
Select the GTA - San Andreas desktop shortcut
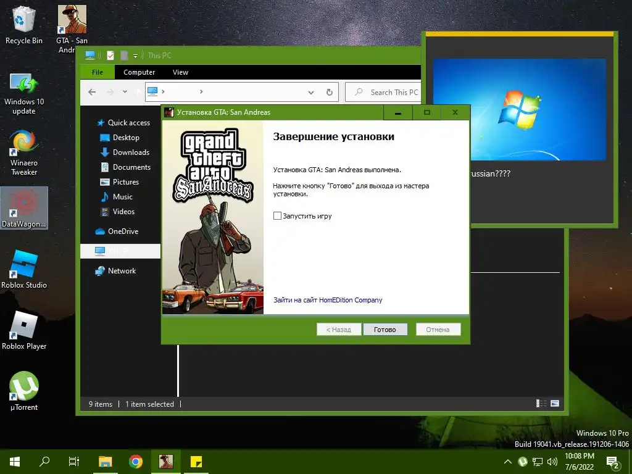click(72, 29)
